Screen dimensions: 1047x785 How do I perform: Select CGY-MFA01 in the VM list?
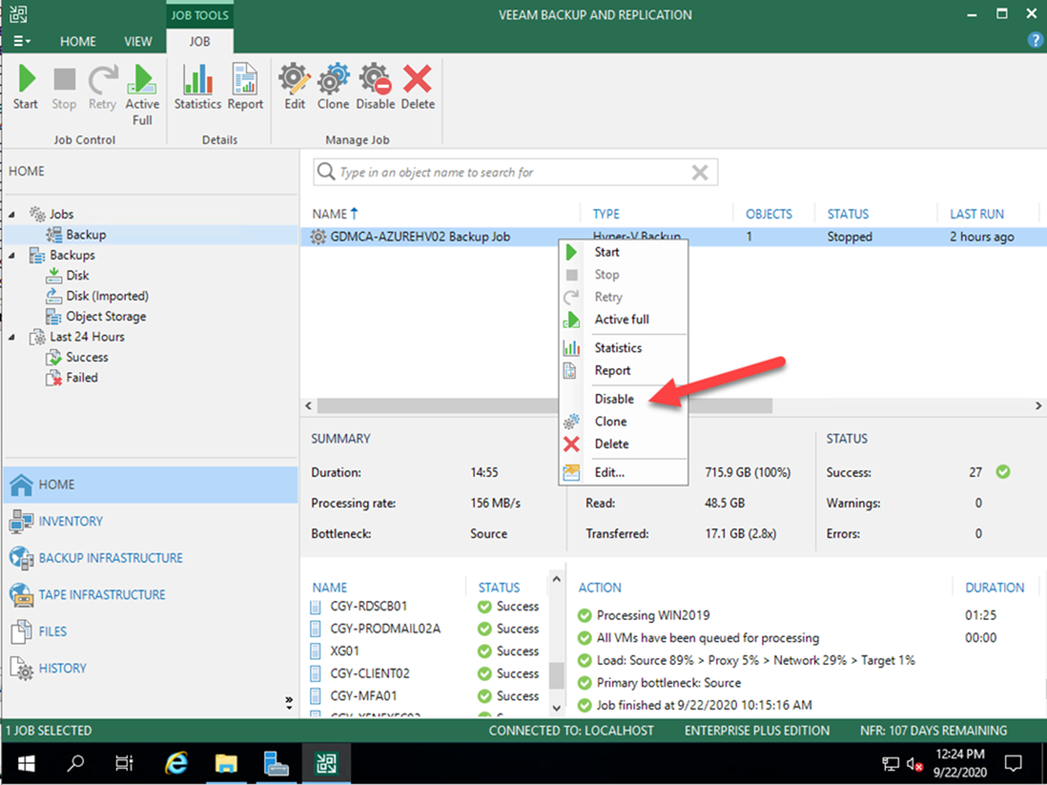click(364, 696)
